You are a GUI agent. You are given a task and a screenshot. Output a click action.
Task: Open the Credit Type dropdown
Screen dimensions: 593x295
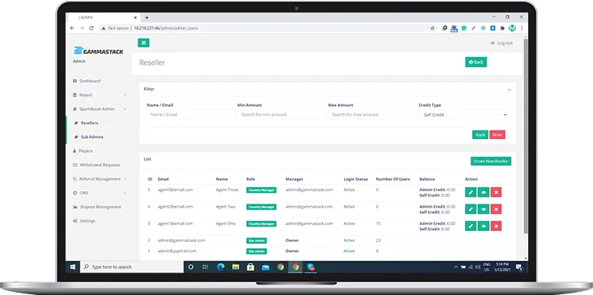tap(463, 115)
